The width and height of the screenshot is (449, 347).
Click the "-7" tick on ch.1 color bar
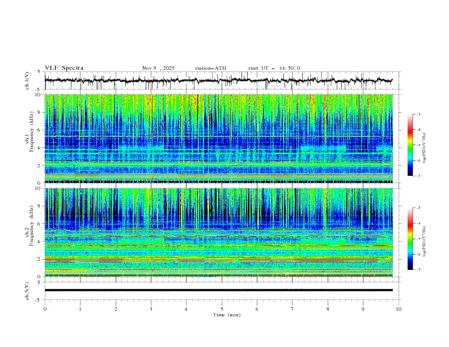click(x=418, y=176)
